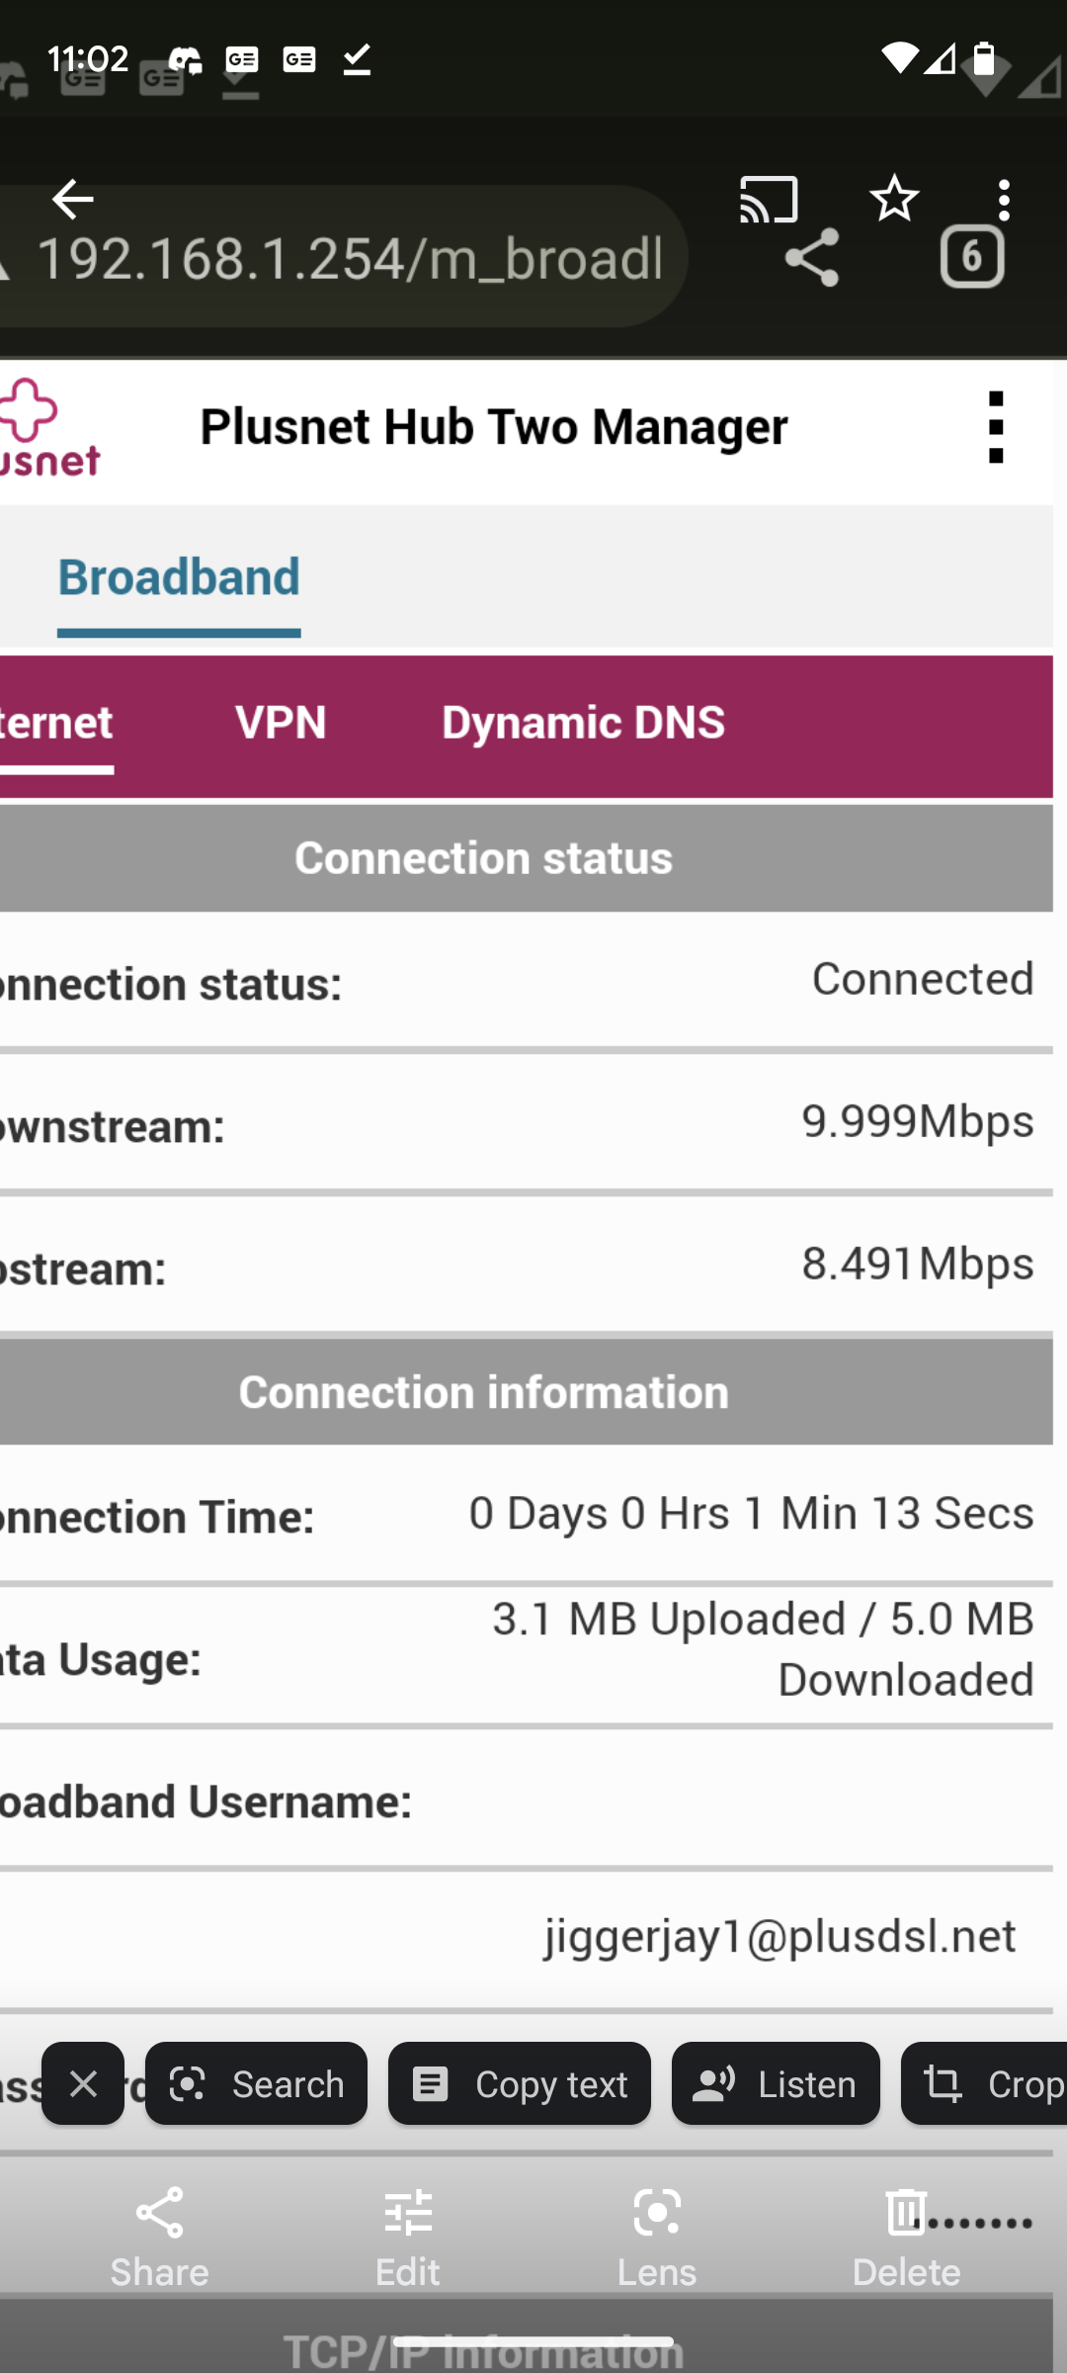Tap the cast screen icon
Image resolution: width=1067 pixels, height=2373 pixels.
click(769, 200)
